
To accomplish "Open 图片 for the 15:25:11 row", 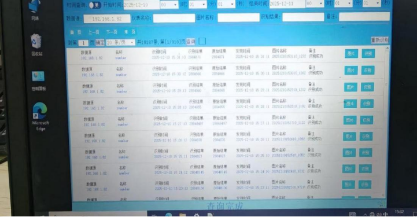I will point(349,153).
